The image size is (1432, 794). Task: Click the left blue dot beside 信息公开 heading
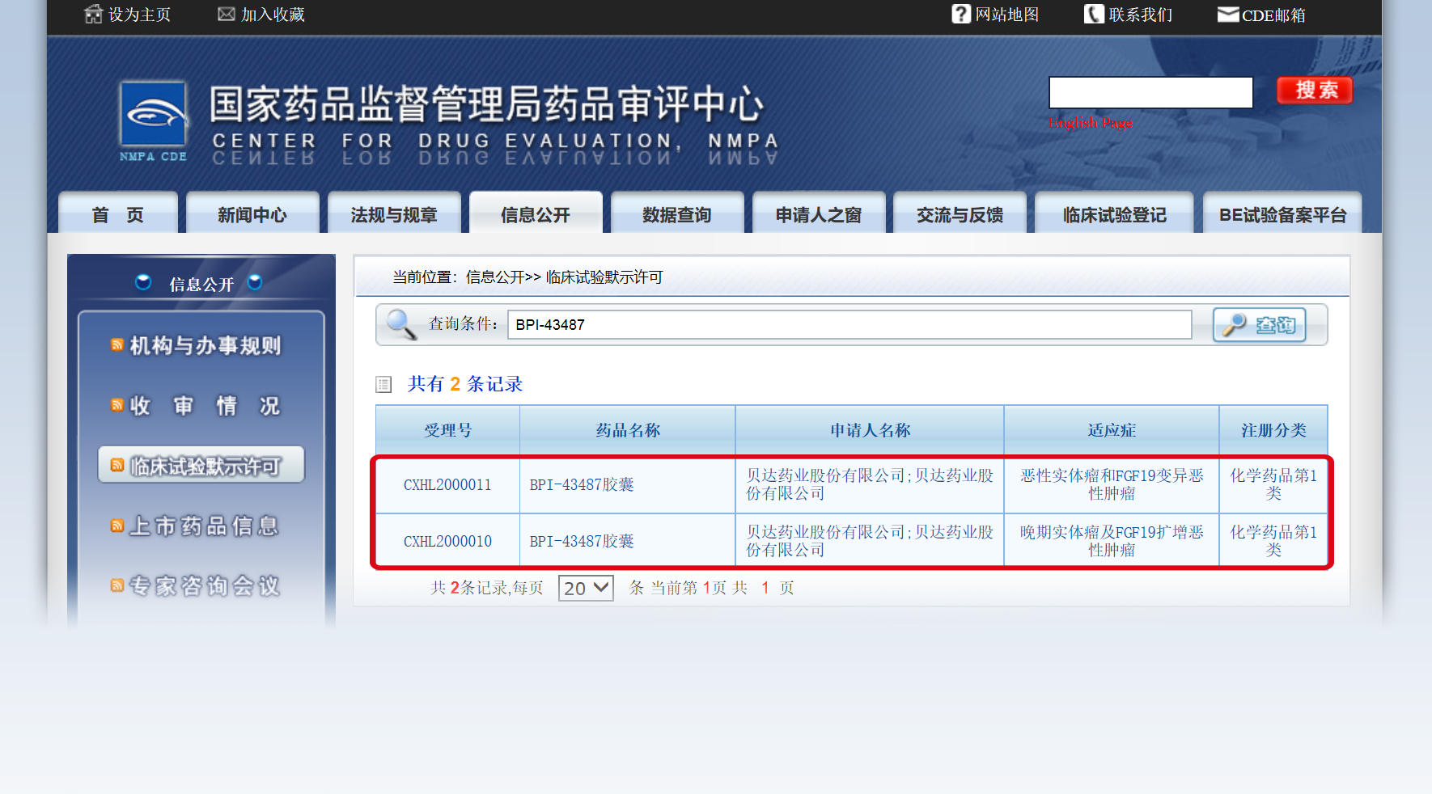point(143,282)
